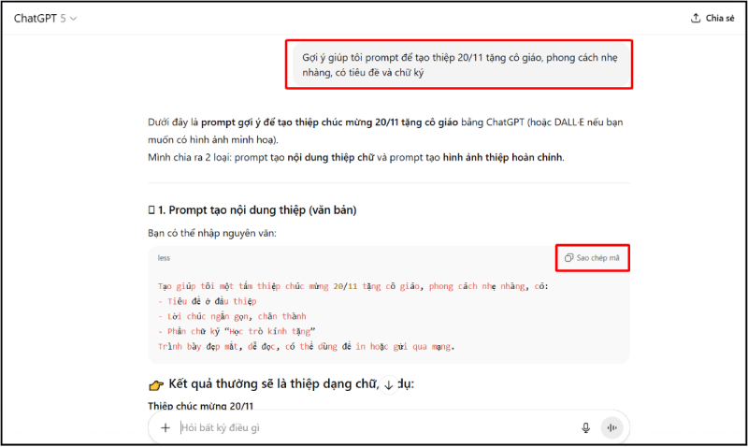Click the scroll-to-bottom down arrow button
The width and height of the screenshot is (748, 447).
(x=389, y=385)
